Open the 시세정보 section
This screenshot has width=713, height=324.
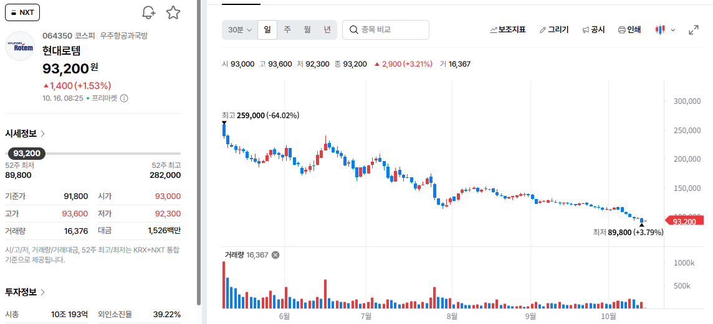[25, 134]
